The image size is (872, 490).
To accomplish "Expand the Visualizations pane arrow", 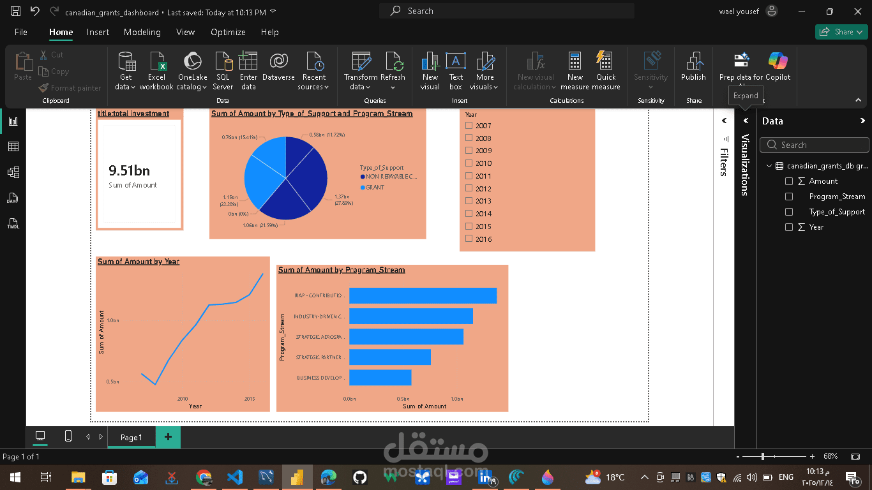I will (x=746, y=121).
